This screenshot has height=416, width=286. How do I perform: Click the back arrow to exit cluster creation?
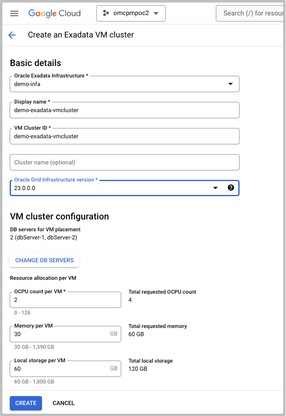click(x=12, y=35)
